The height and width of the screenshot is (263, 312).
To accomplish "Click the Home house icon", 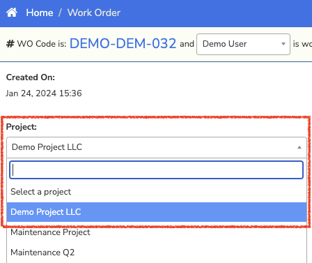I will (x=12, y=13).
